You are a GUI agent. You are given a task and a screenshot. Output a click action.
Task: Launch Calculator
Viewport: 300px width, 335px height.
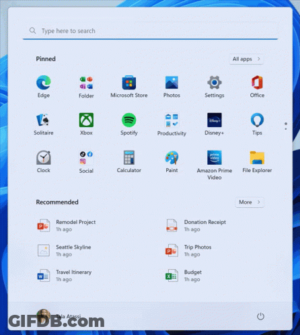click(x=129, y=161)
